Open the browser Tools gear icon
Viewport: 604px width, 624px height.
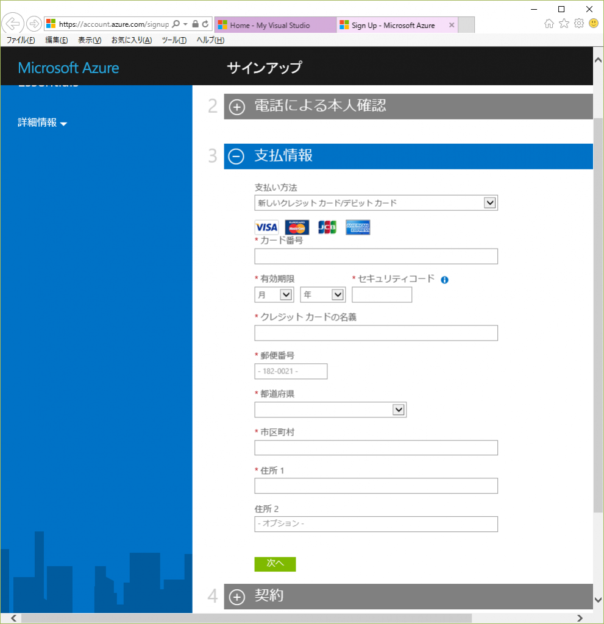pos(579,24)
